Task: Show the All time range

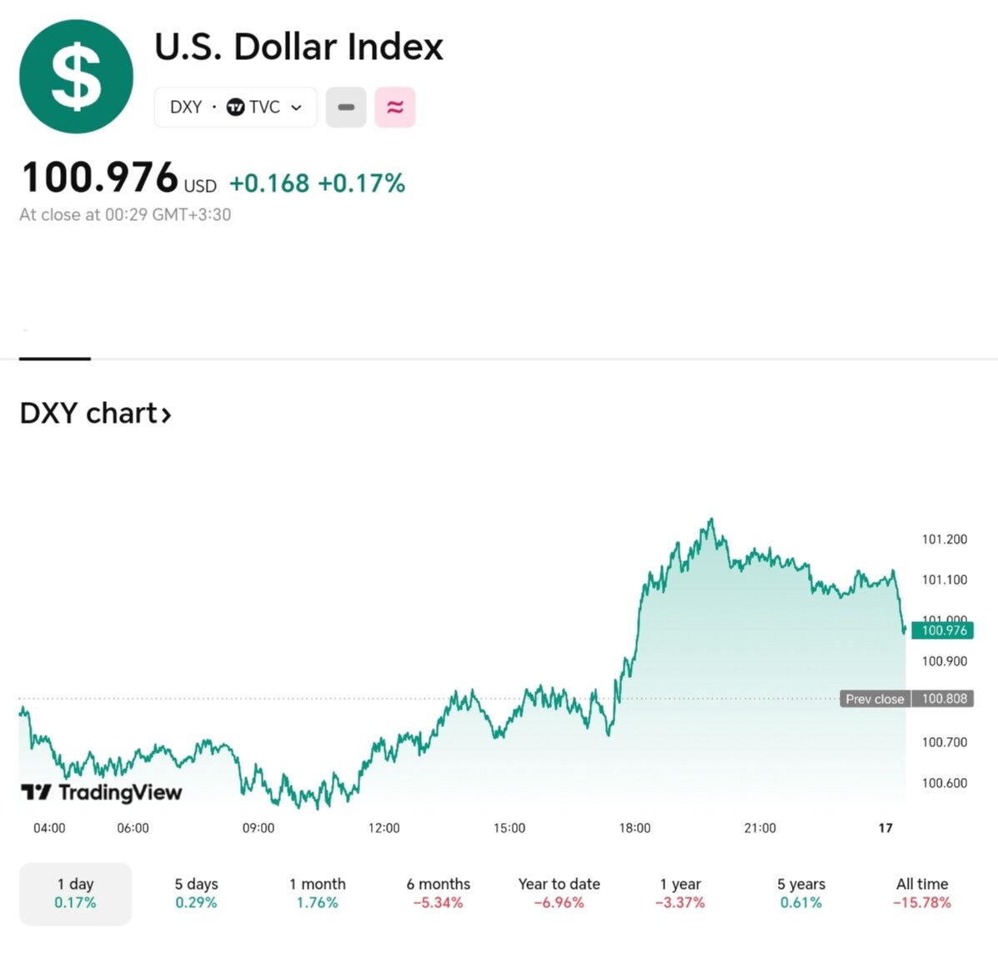Action: tap(922, 893)
